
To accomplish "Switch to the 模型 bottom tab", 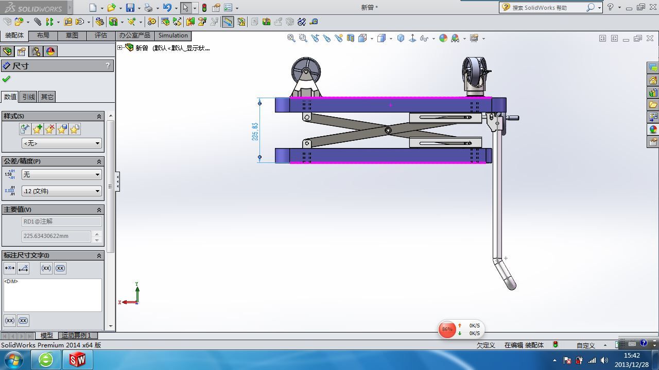I will (x=47, y=336).
